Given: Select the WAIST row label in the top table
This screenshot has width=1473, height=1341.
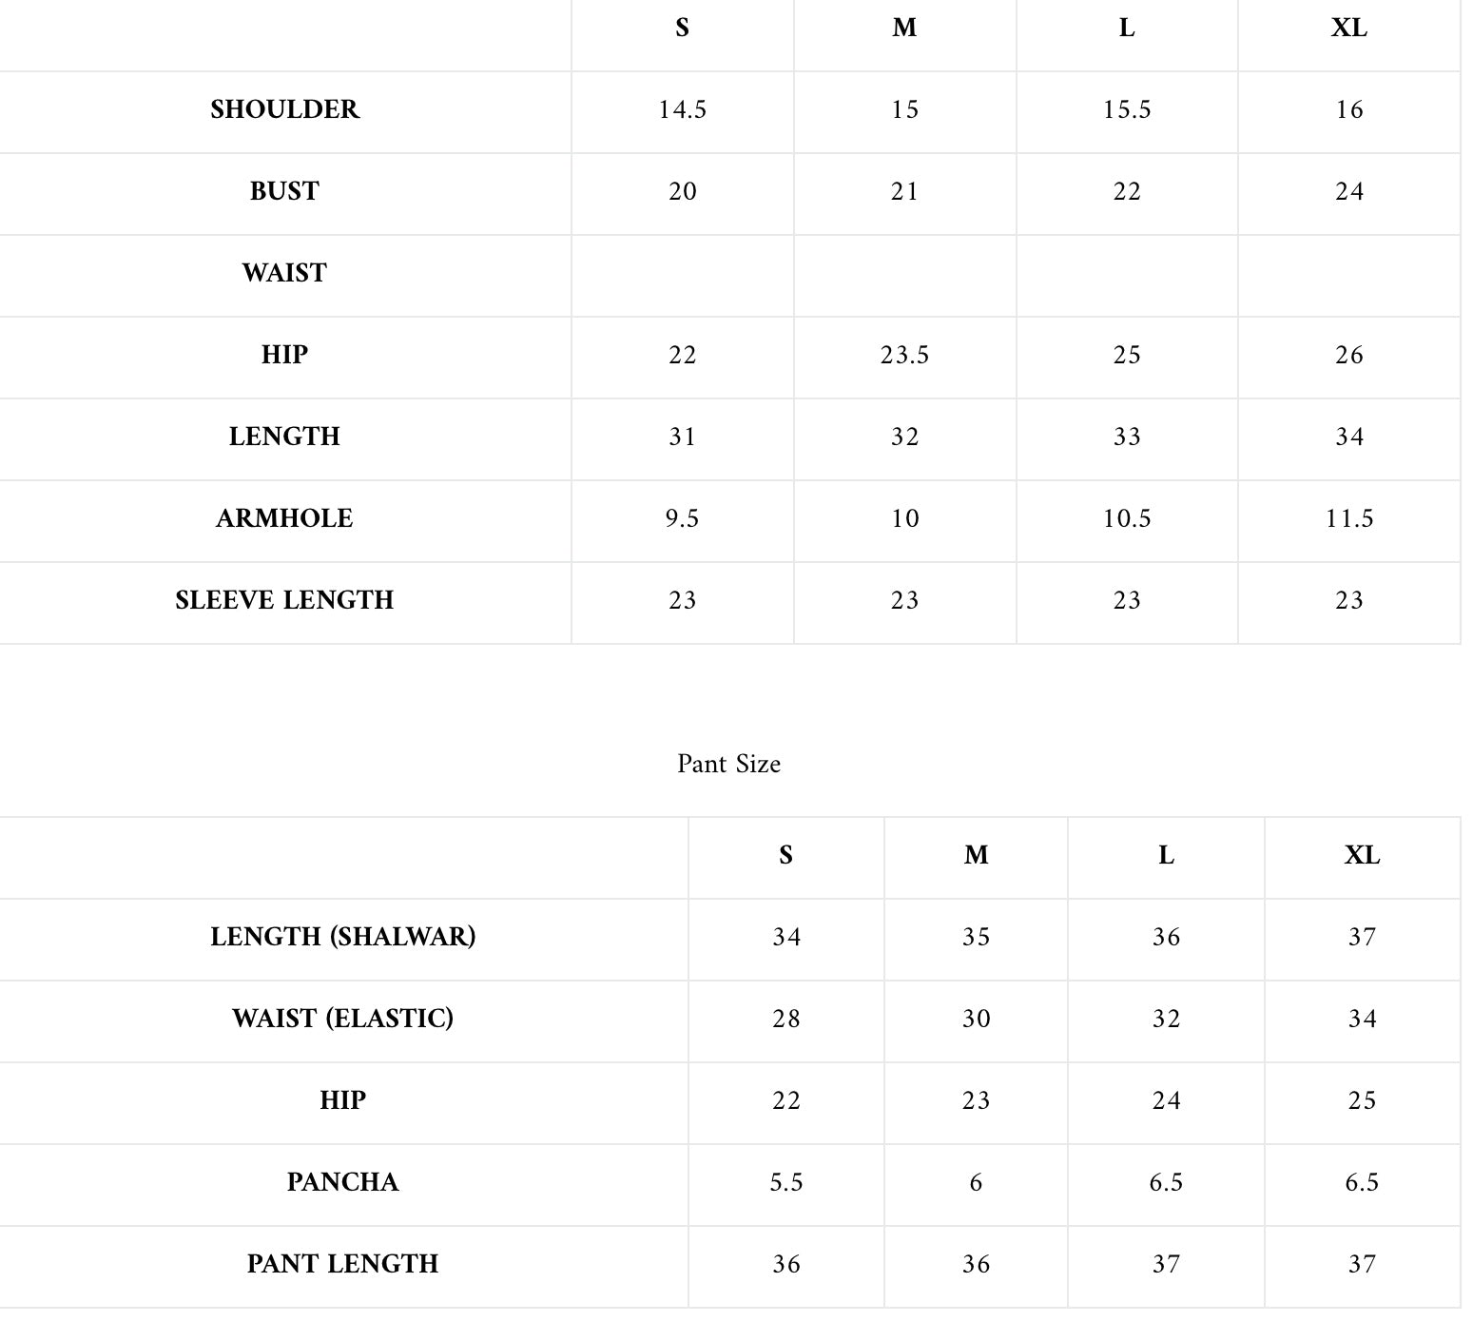Looking at the screenshot, I should [x=284, y=273].
